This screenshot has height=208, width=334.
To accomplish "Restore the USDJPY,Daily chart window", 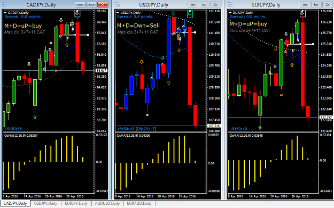I will tap(204, 4).
